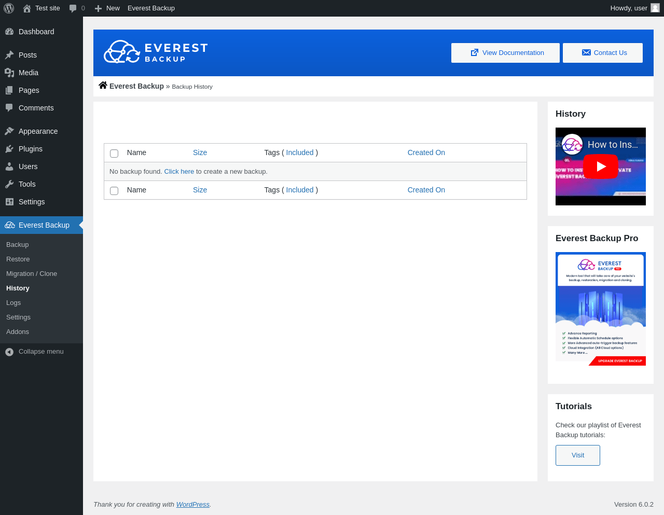Click the Users person icon
The image size is (664, 515).
coord(9,166)
